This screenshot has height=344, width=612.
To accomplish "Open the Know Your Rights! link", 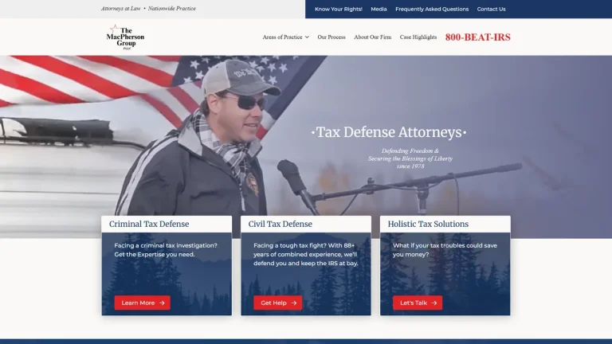I will [339, 9].
